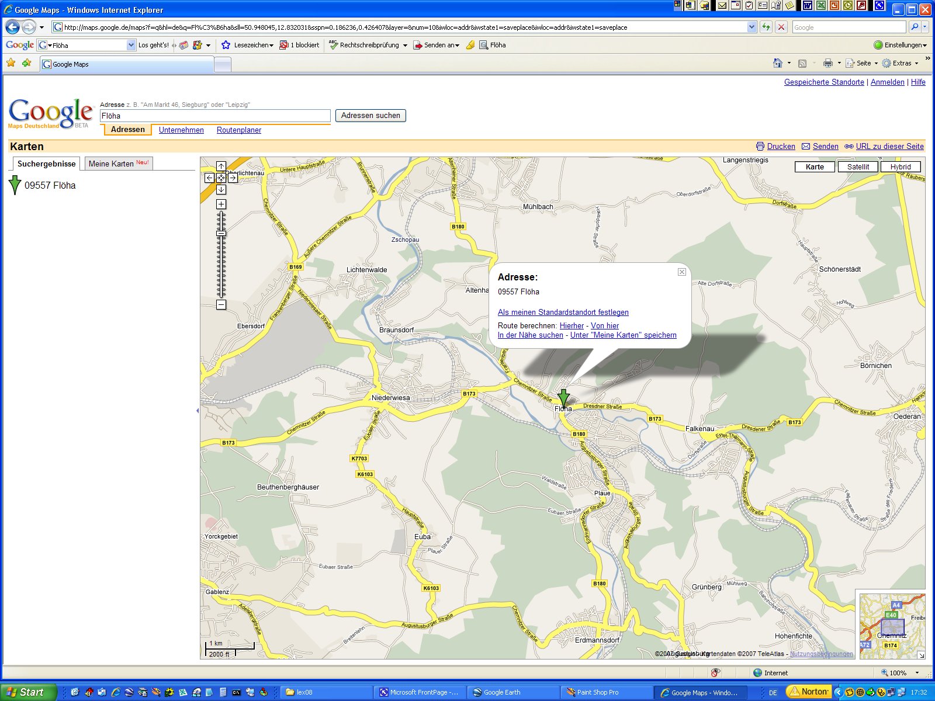This screenshot has width=935, height=701.
Task: Open the Windows Start button
Action: (28, 692)
